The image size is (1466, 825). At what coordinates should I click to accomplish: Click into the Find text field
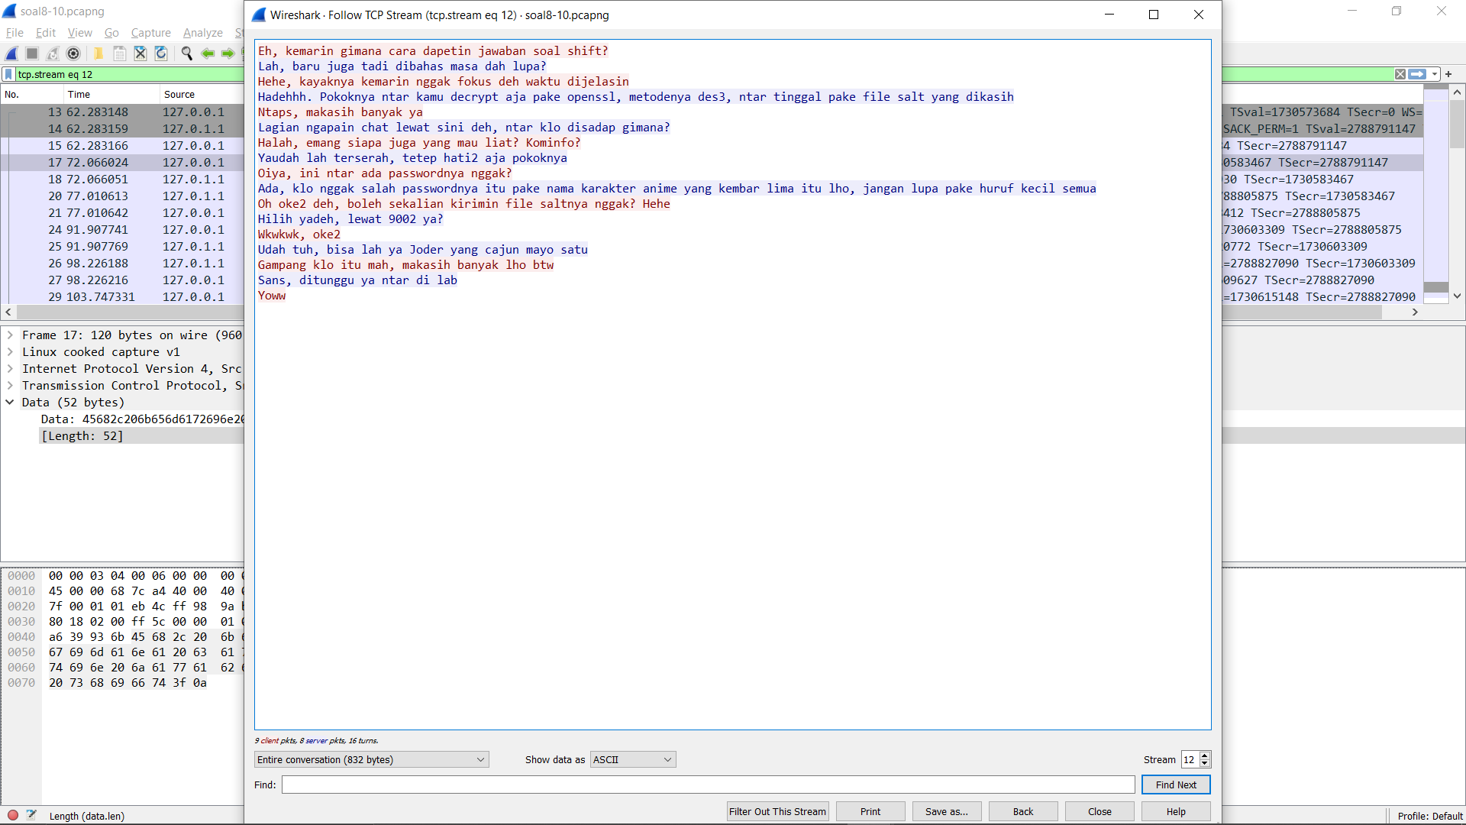pos(708,785)
